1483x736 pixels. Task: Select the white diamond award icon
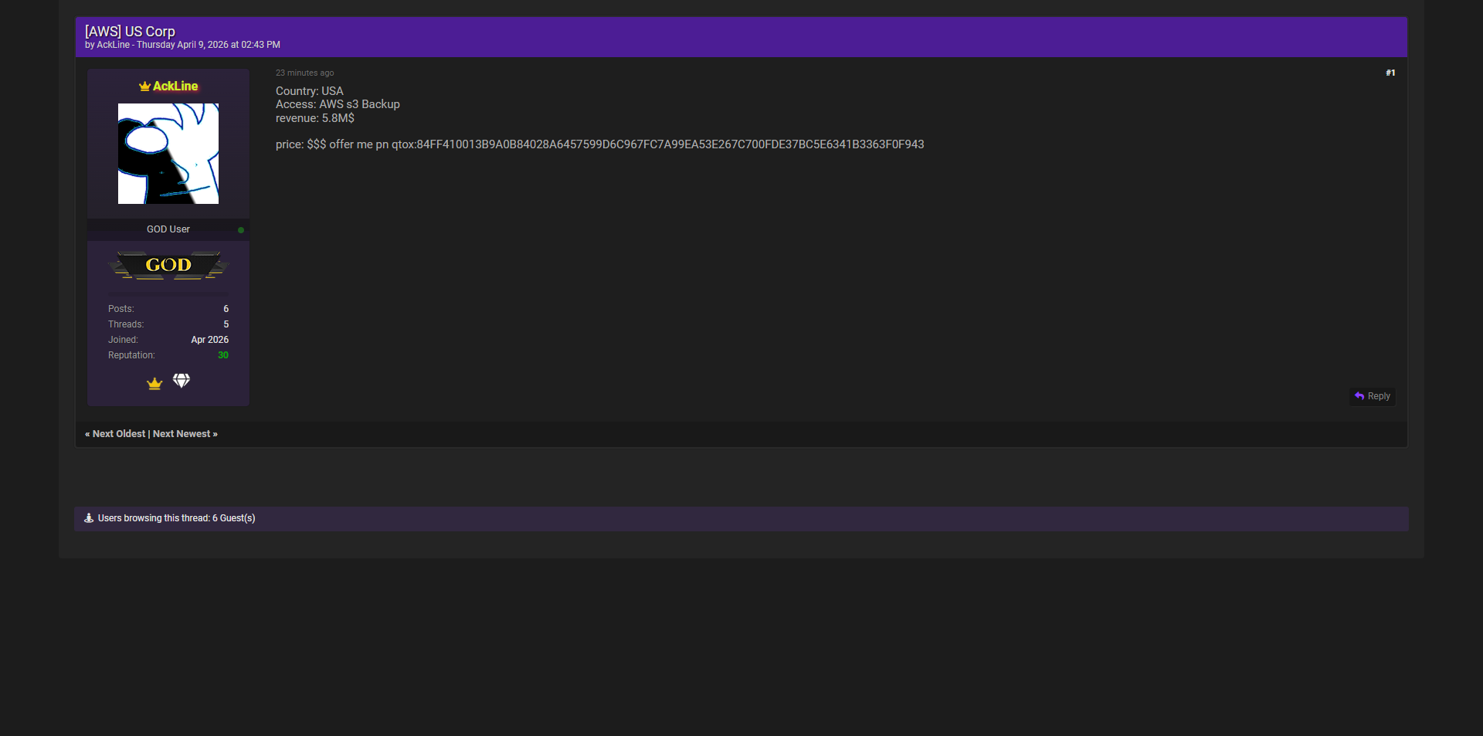182,381
